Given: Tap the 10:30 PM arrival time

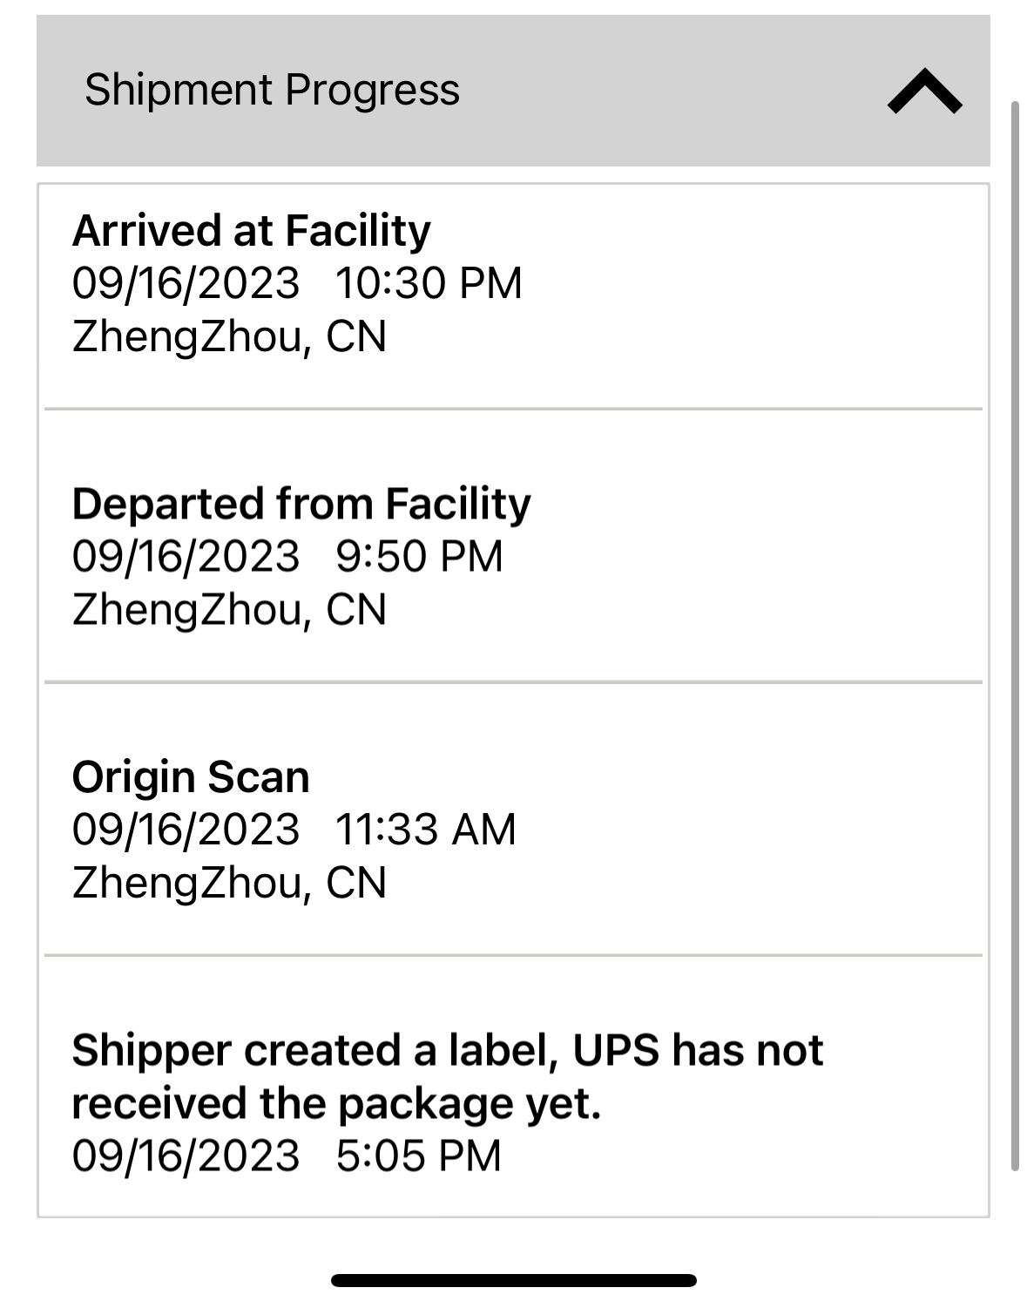Looking at the screenshot, I should [x=429, y=284].
